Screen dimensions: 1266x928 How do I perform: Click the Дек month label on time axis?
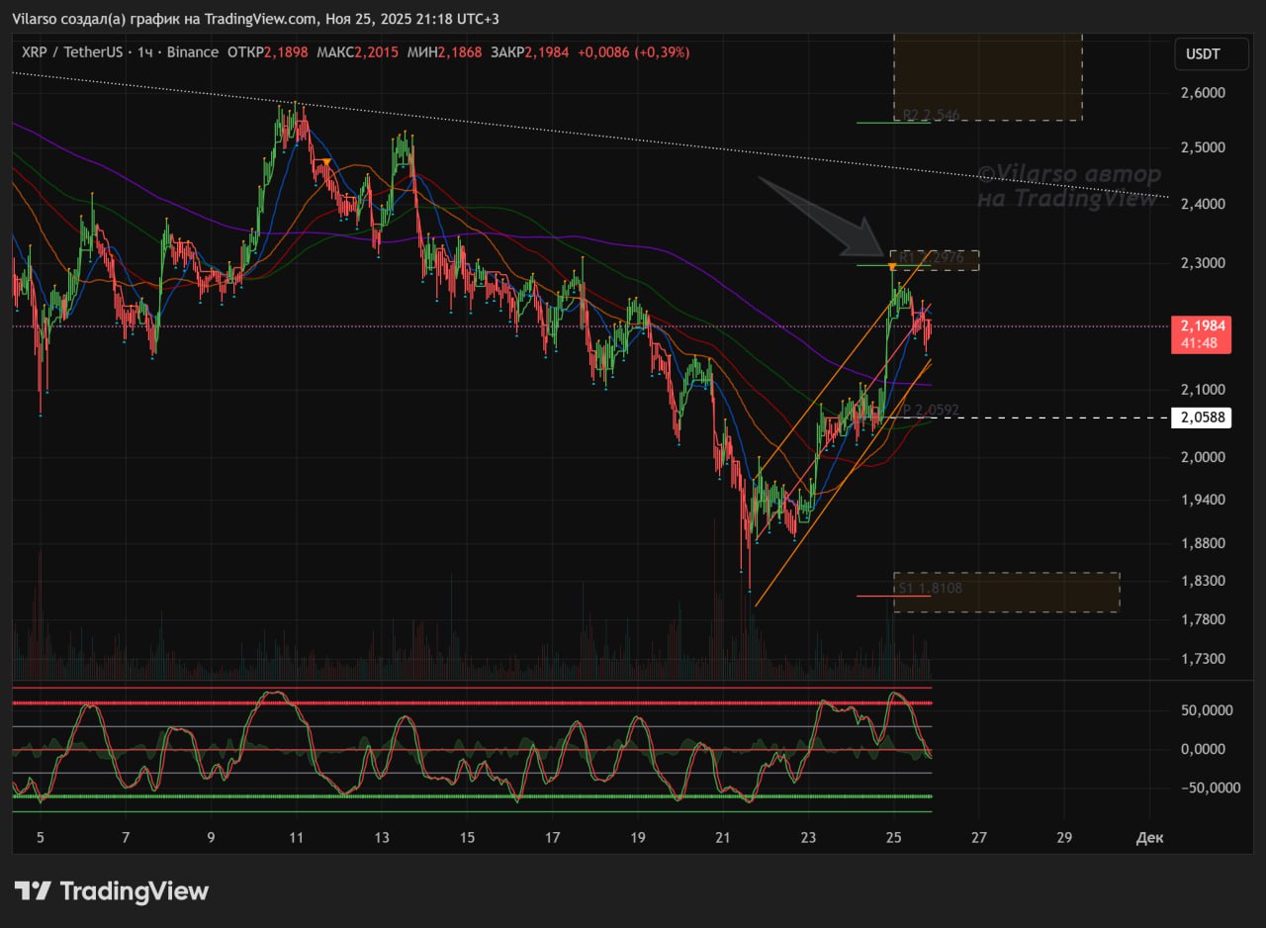(1149, 837)
